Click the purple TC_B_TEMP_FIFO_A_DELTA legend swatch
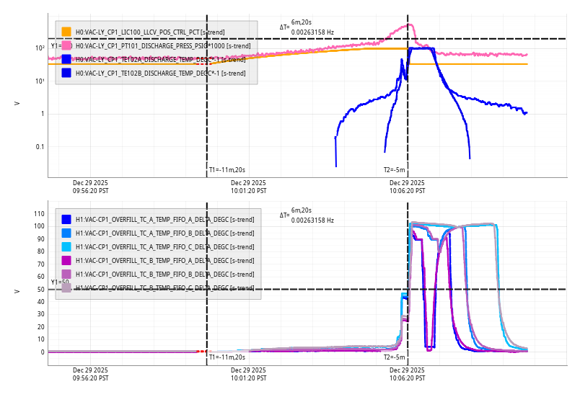The width and height of the screenshot is (580, 397). click(x=66, y=260)
